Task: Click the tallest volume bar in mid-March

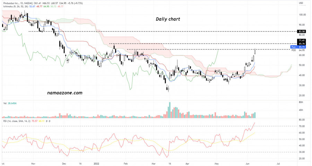Action: (x=170, y=110)
